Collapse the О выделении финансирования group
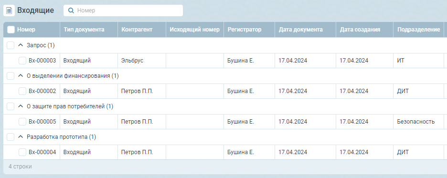Viewport: 447px width, 178px height. click(x=20, y=76)
